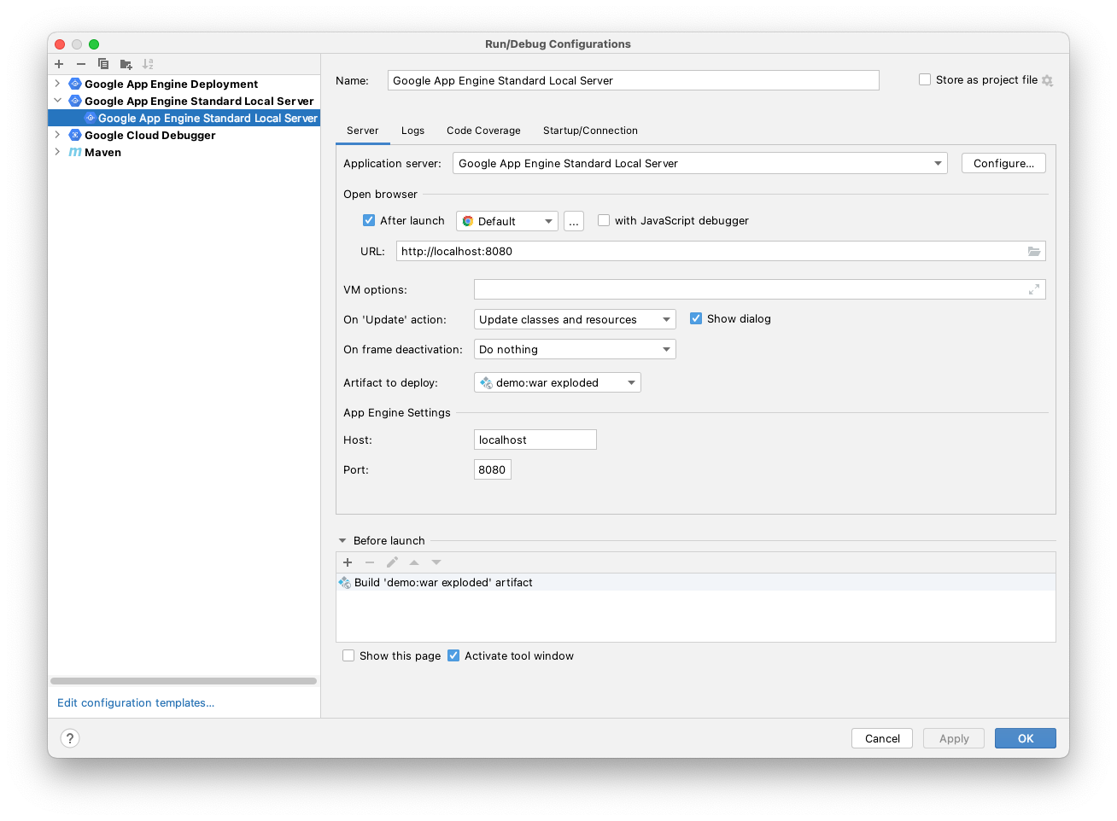Expand the VM options editor

1034,289
